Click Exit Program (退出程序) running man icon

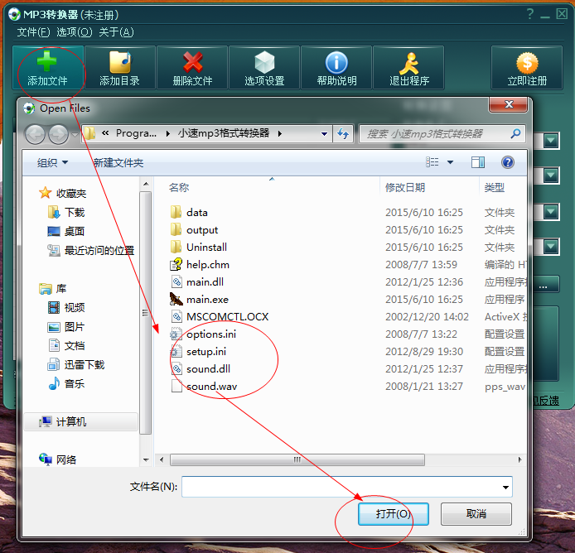pos(408,68)
